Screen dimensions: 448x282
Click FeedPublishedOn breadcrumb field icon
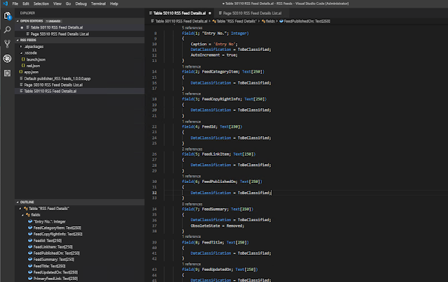pos(281,21)
